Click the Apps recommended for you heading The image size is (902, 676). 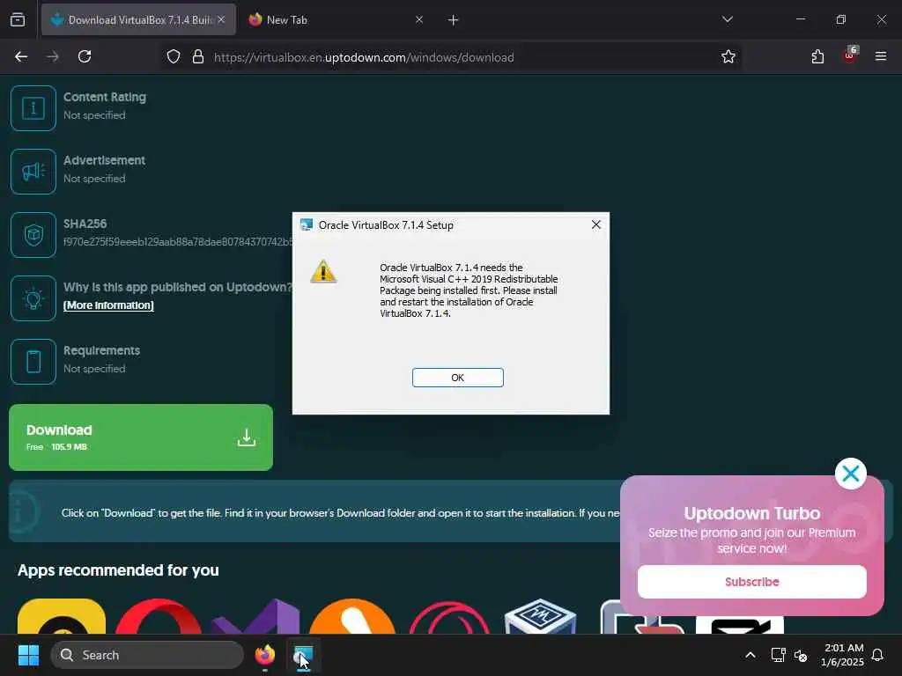click(x=118, y=570)
